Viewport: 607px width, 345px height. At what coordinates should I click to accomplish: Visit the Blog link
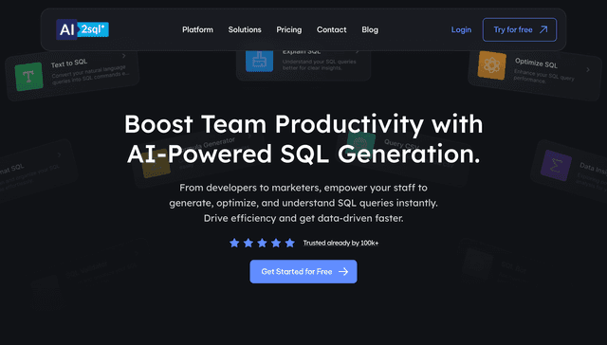click(370, 29)
